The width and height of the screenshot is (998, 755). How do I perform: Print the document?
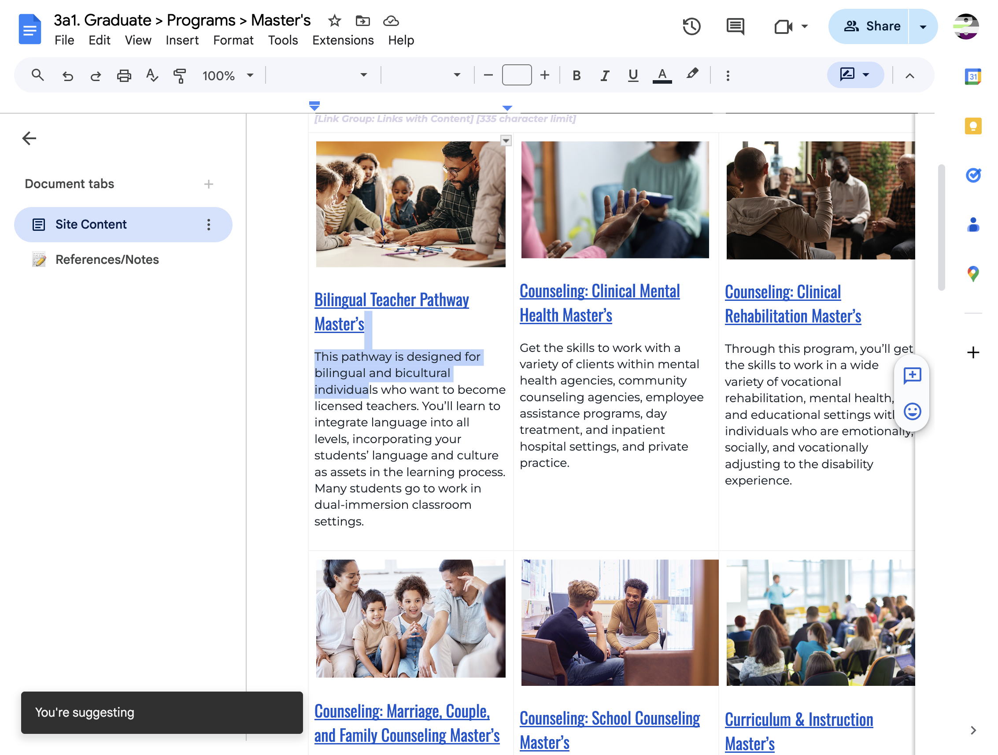pos(124,75)
